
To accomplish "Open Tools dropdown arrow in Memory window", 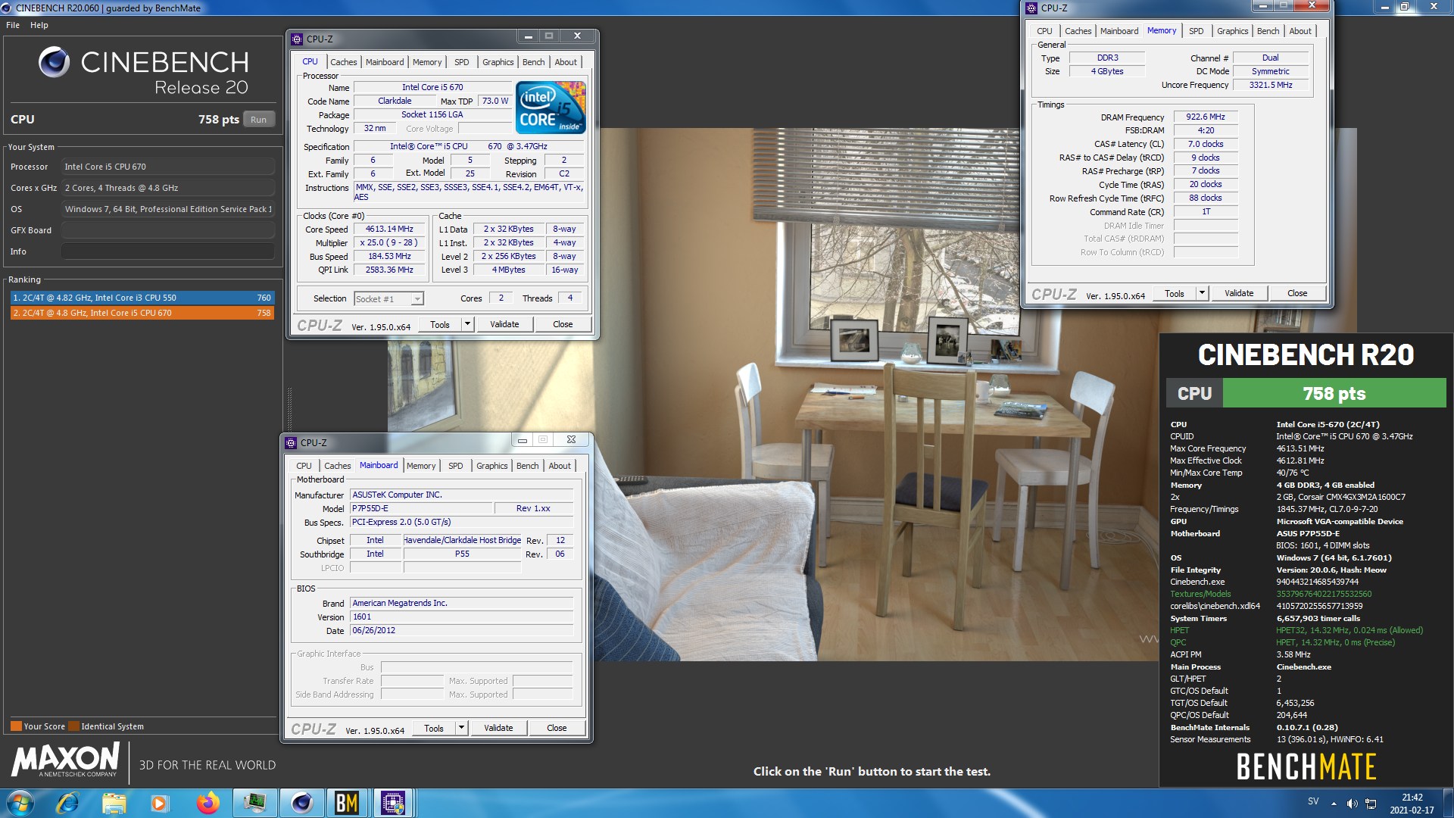I will coord(1202,293).
